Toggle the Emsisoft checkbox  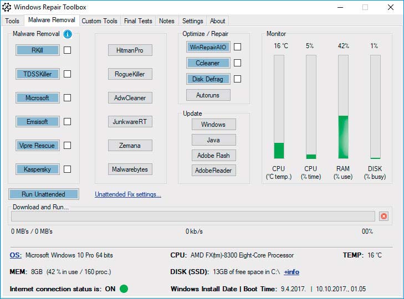point(67,122)
